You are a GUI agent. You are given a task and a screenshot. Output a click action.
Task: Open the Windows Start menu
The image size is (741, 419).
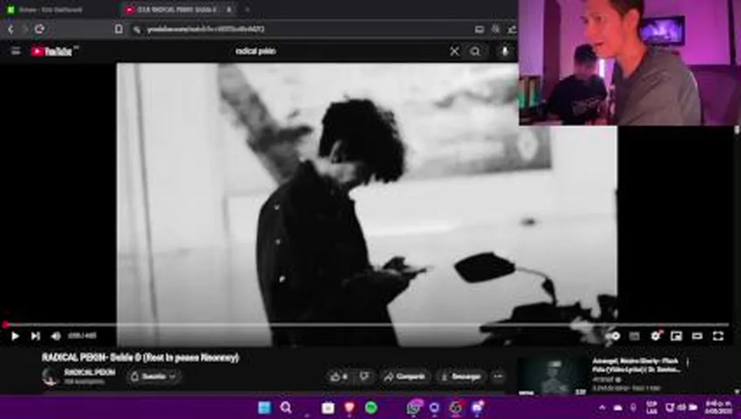(x=264, y=407)
